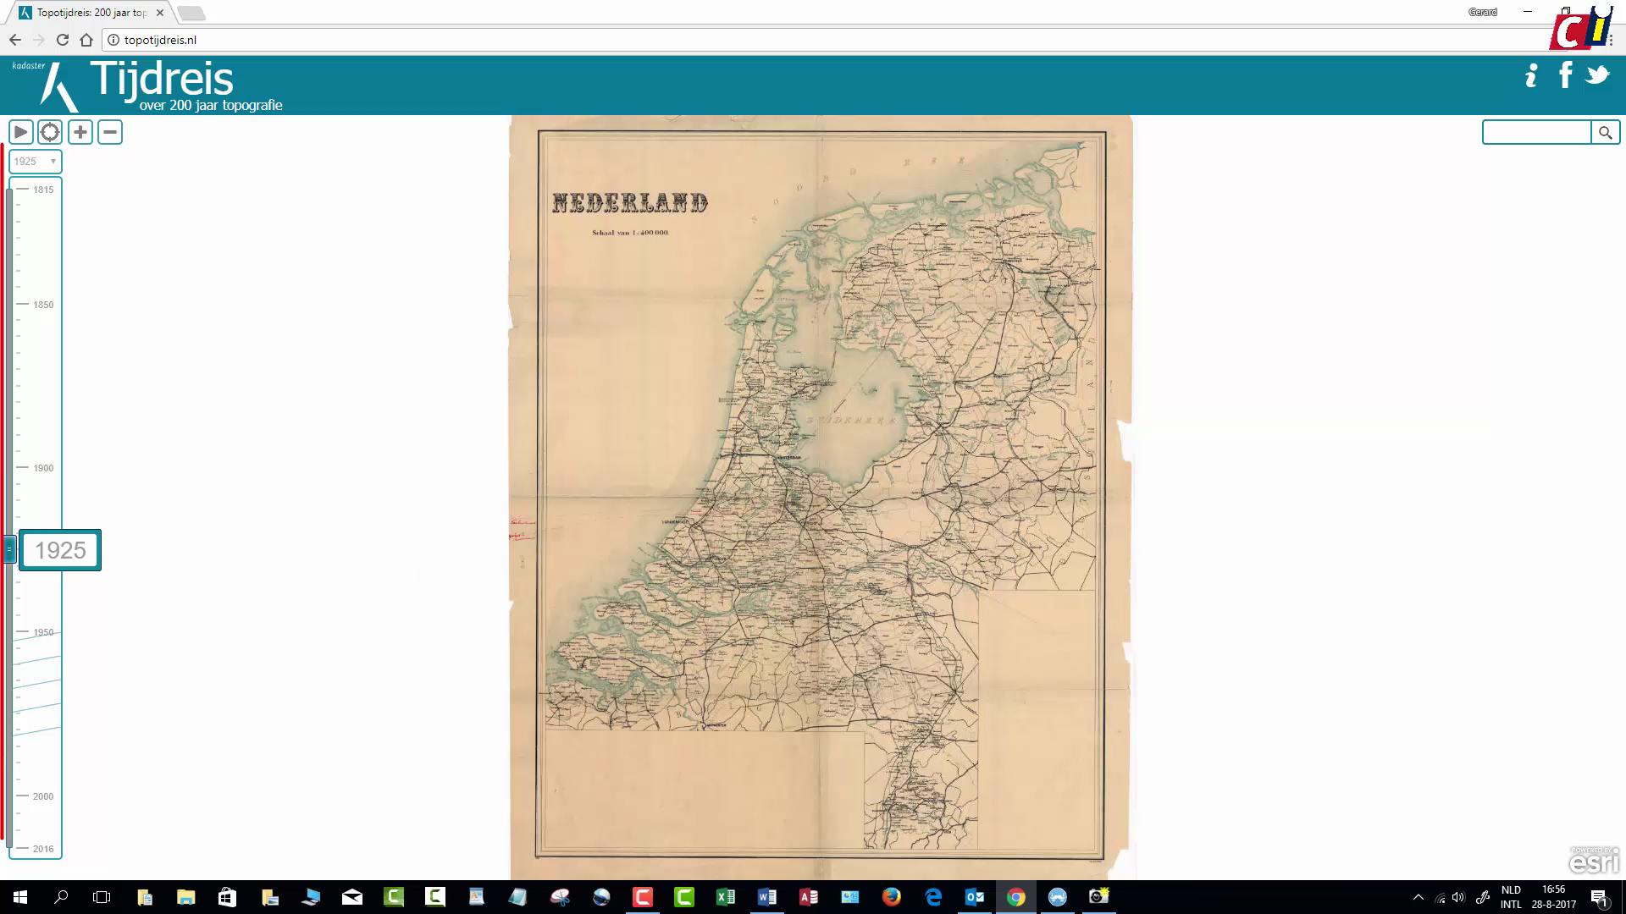Open Excel from the taskbar
The width and height of the screenshot is (1626, 914).
pyautogui.click(x=726, y=897)
